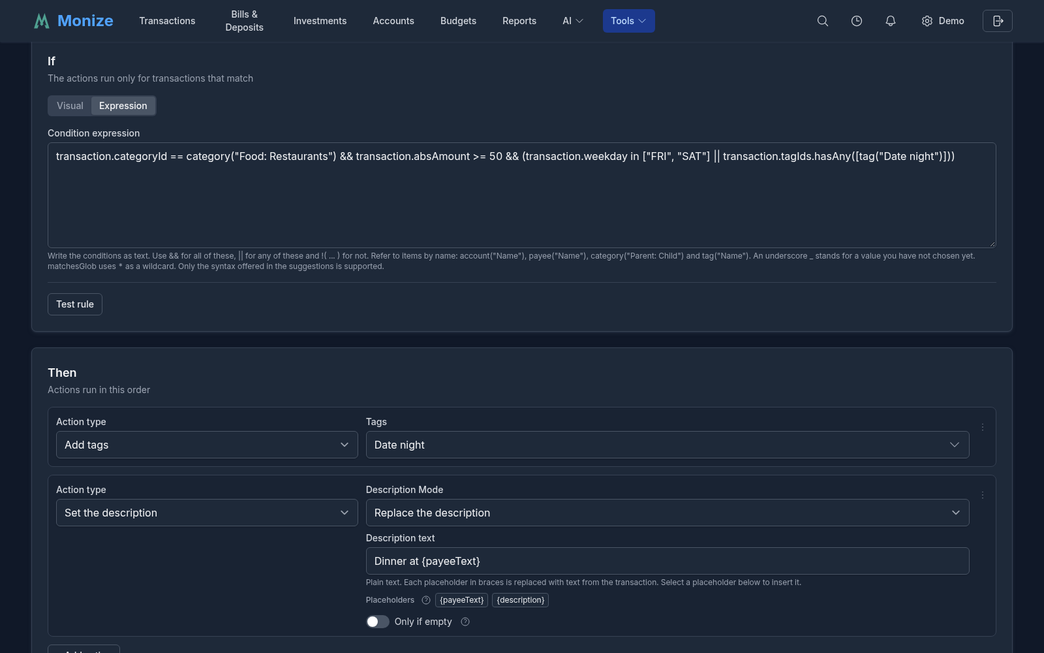The height and width of the screenshot is (653, 1044).
Task: Open the Tags dropdown showing Date night
Action: (x=668, y=445)
